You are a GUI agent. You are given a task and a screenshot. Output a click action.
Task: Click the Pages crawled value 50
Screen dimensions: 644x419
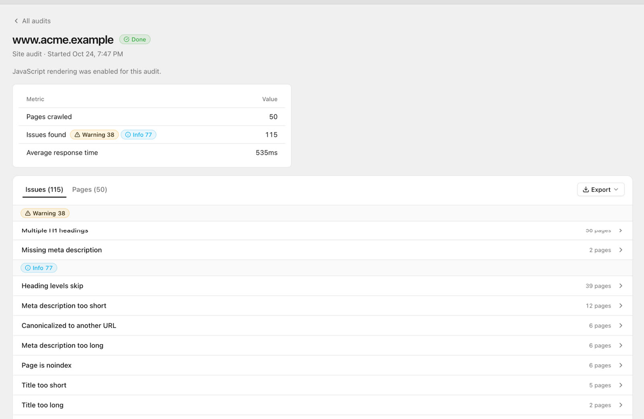click(x=273, y=117)
